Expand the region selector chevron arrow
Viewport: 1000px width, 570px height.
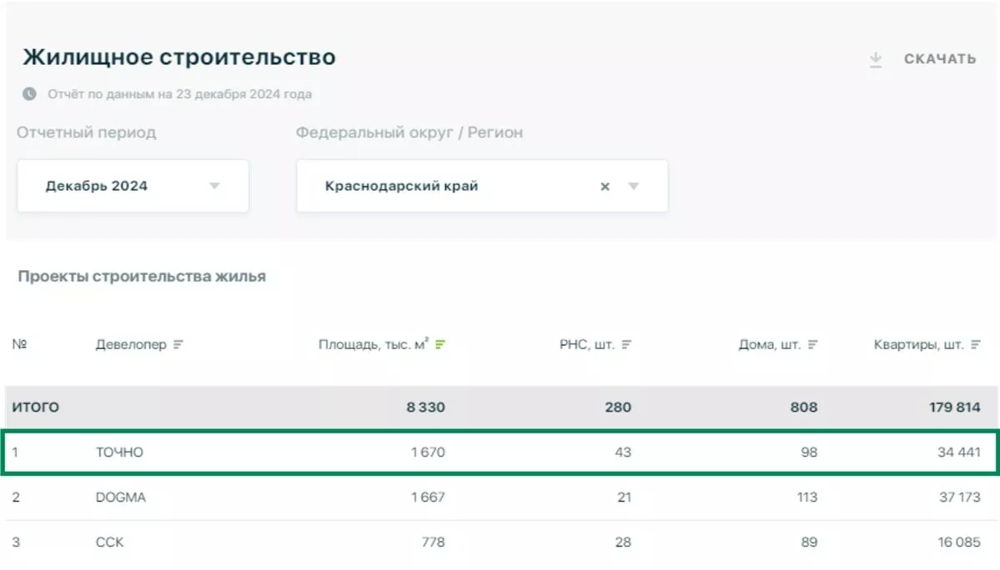point(634,186)
